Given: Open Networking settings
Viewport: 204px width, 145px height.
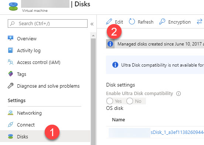Looking at the screenshot, I should [x=30, y=113].
